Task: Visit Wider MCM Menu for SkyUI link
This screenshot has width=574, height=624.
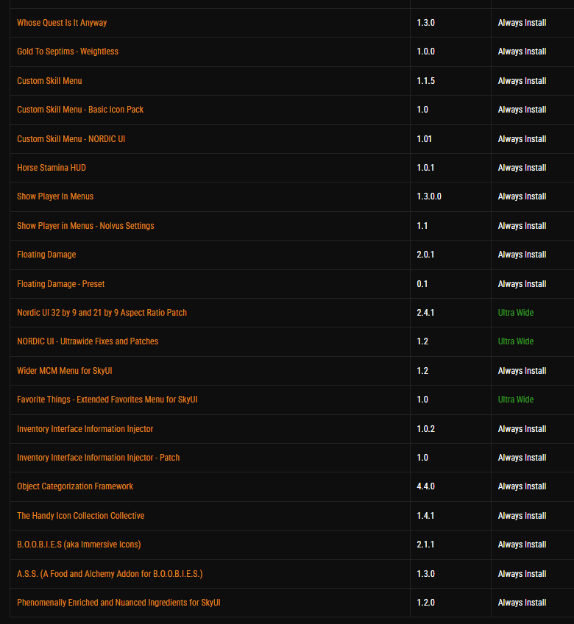Action: click(x=65, y=371)
